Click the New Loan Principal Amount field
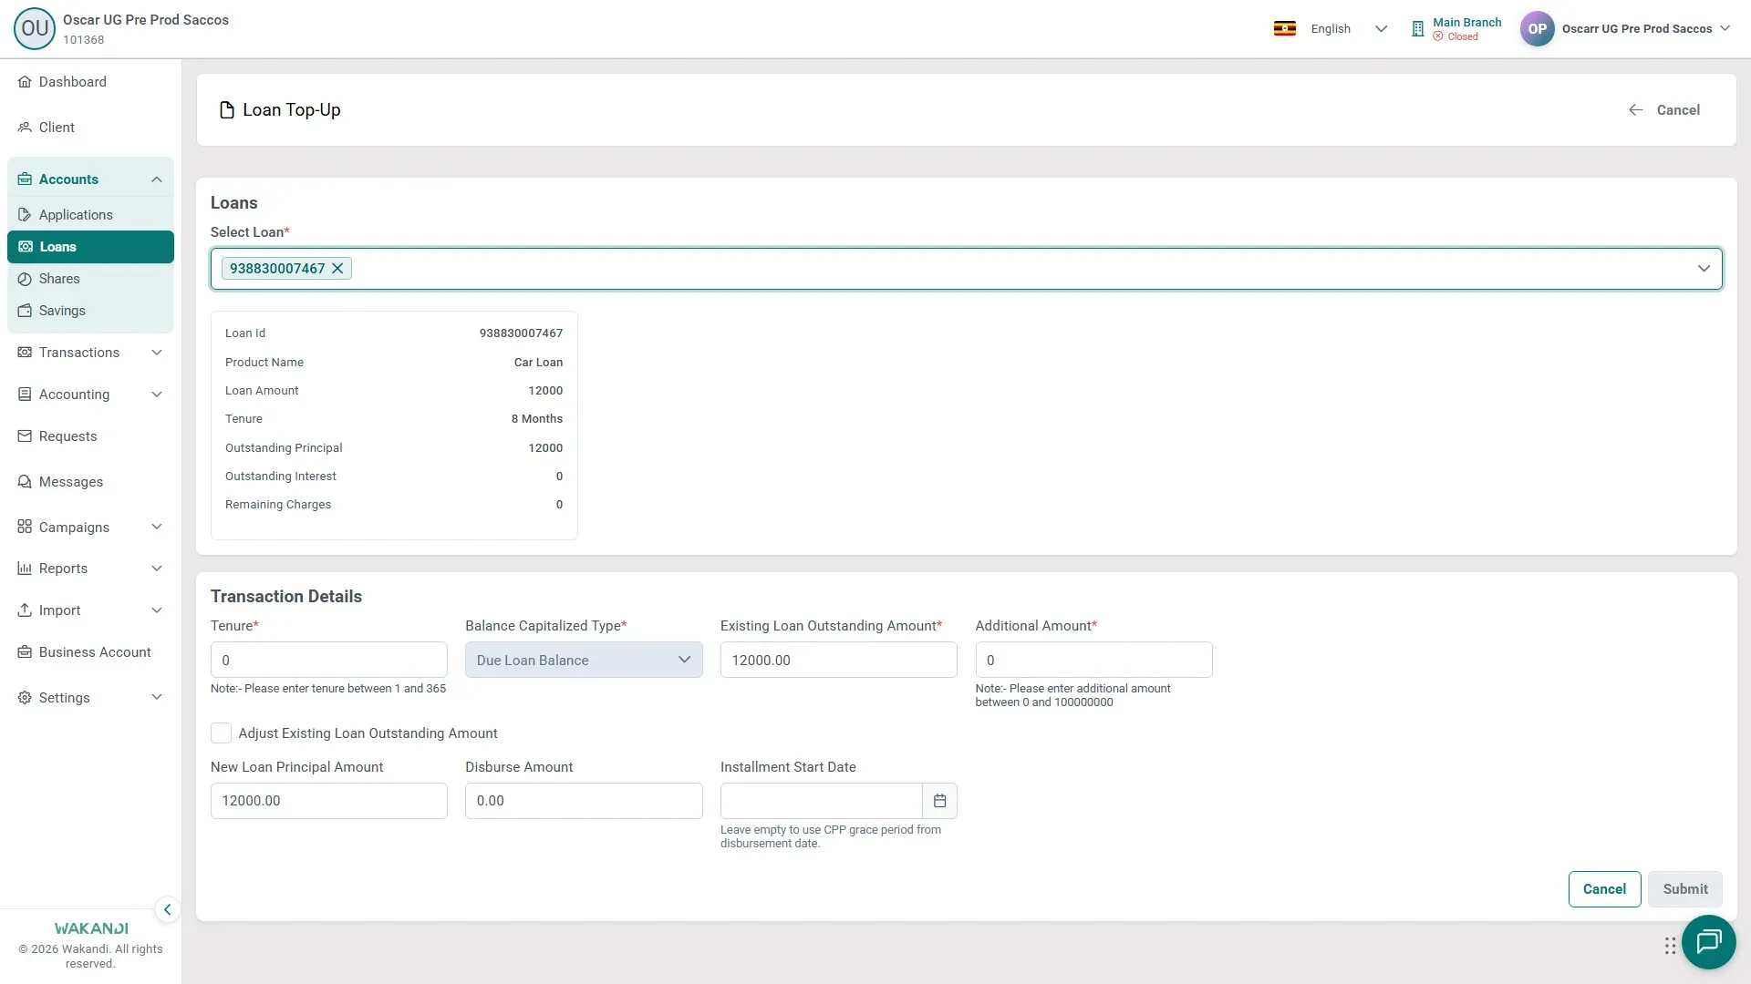Image resolution: width=1751 pixels, height=984 pixels. pyautogui.click(x=328, y=801)
